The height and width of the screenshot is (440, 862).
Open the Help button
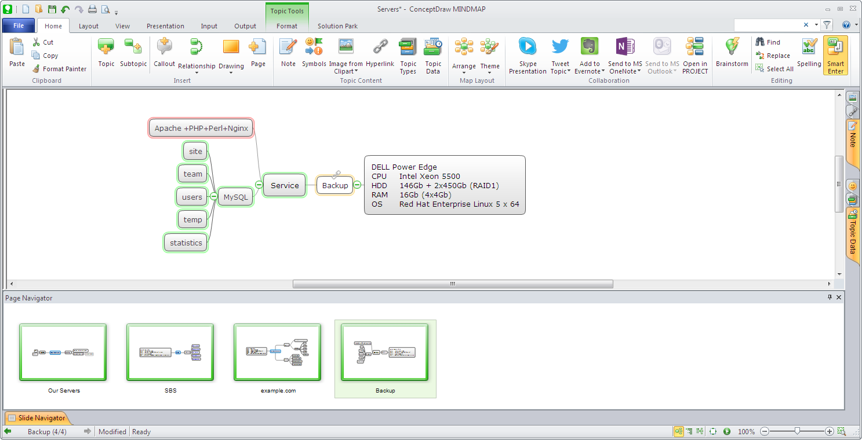tap(846, 25)
